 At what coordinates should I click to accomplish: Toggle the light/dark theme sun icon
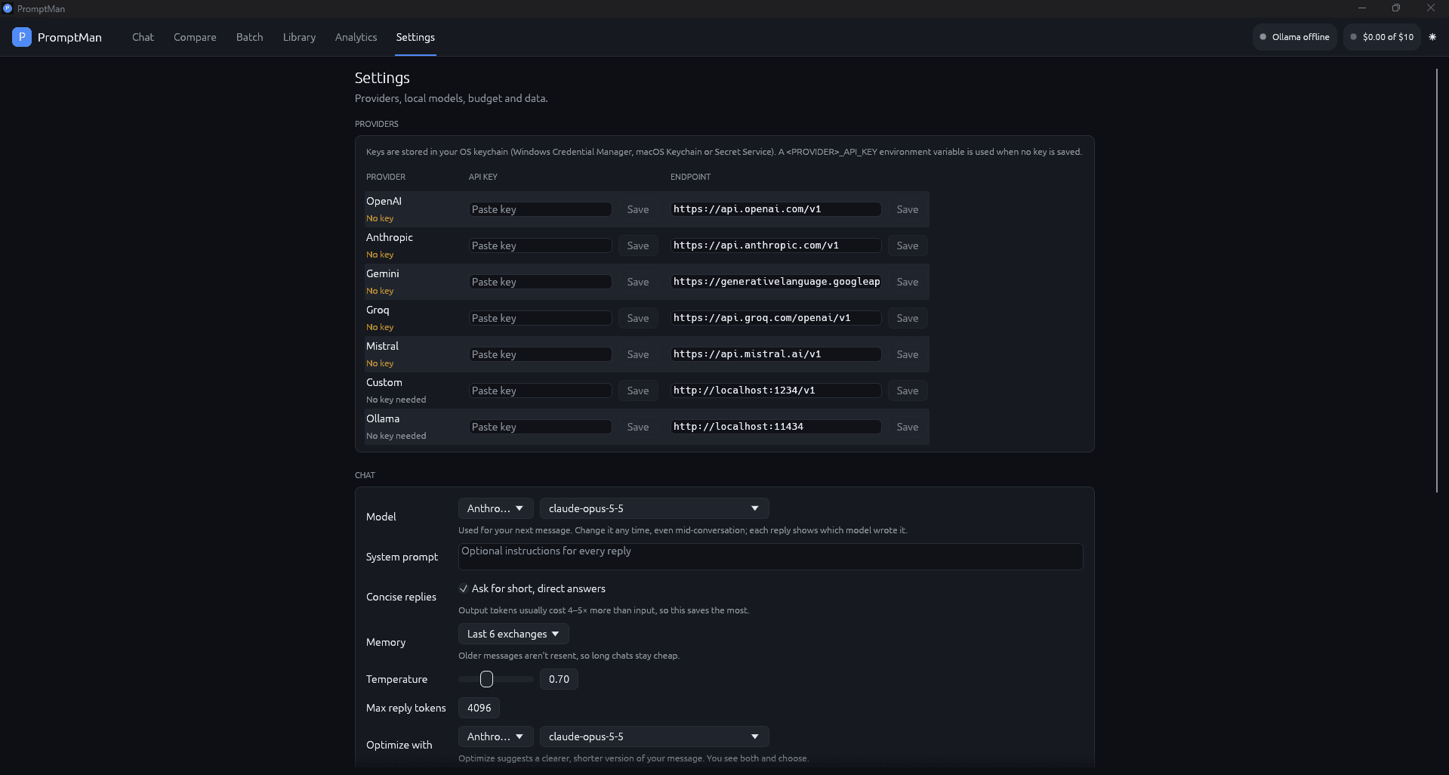coord(1432,36)
